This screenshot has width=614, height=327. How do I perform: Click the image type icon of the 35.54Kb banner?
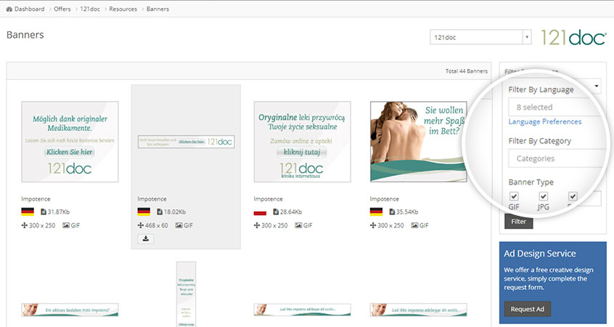pos(414,225)
